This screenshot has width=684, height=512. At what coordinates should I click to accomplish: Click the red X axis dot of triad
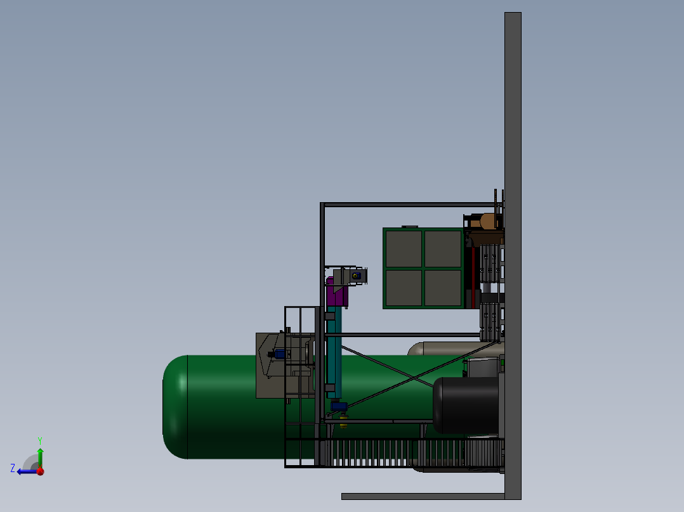[41, 471]
